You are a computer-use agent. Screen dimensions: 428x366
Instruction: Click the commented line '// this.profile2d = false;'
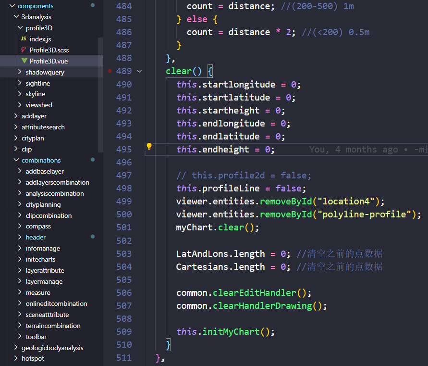click(244, 176)
